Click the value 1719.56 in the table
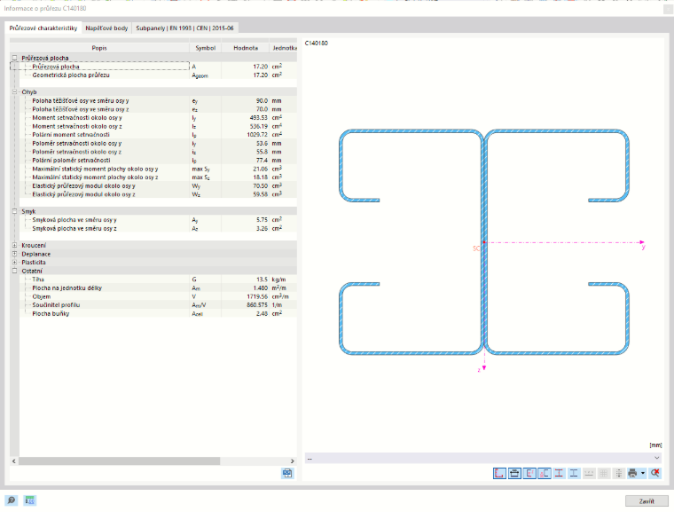Screen dimensions: 674x512 (257, 296)
